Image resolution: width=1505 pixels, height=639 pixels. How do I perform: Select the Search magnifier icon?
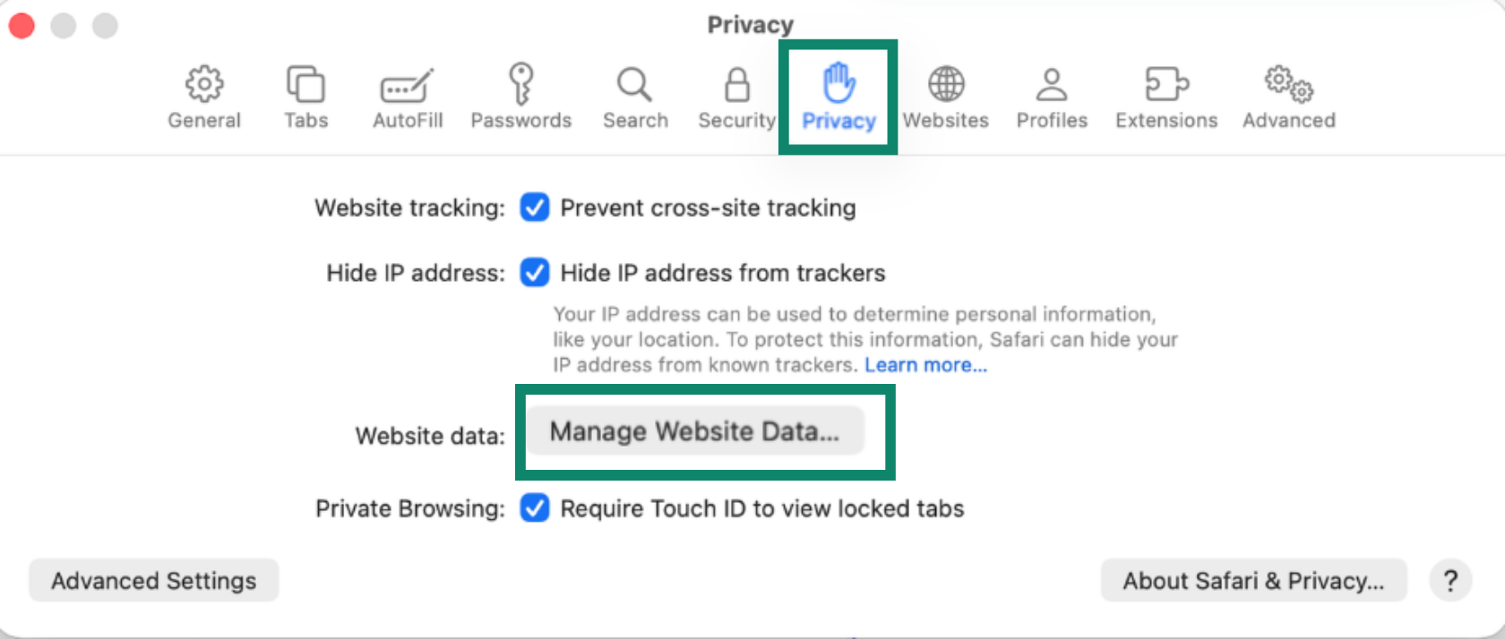[x=635, y=83]
